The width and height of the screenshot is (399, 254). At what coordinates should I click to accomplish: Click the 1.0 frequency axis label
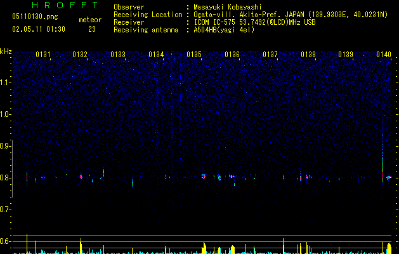pyautogui.click(x=5, y=114)
